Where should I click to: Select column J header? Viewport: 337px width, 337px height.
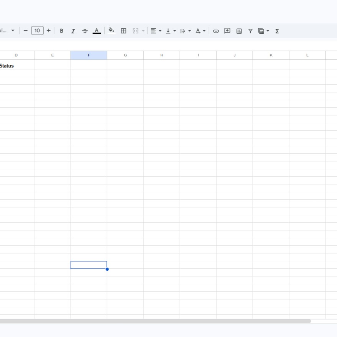click(x=235, y=55)
